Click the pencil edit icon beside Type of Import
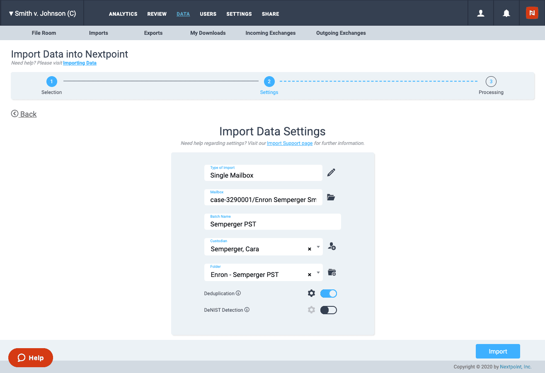The height and width of the screenshot is (373, 545). tap(331, 173)
